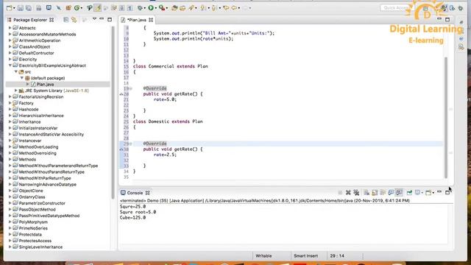The image size is (471, 265).
Task: Click the override marker on line 30
Action: pos(121,149)
